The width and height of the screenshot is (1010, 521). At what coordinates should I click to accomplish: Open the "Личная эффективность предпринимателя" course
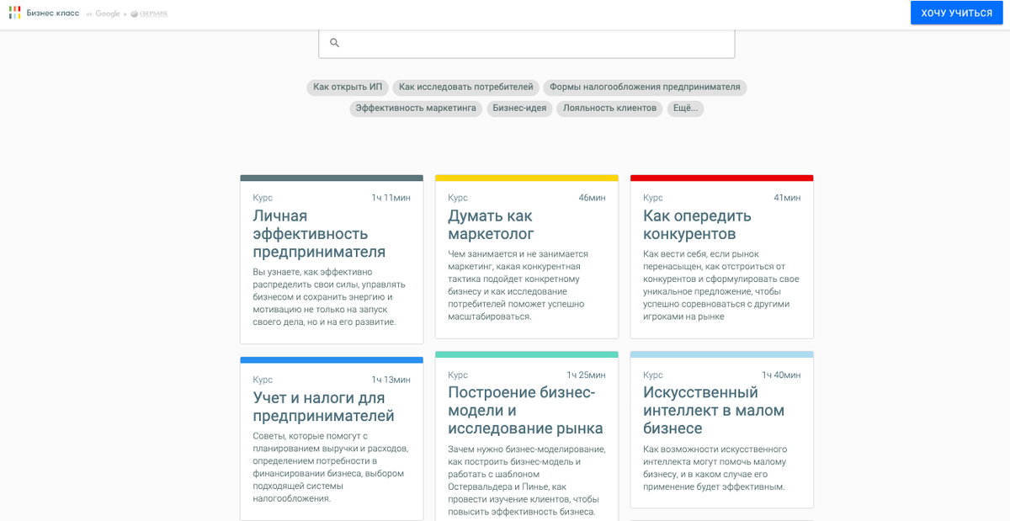(332, 253)
